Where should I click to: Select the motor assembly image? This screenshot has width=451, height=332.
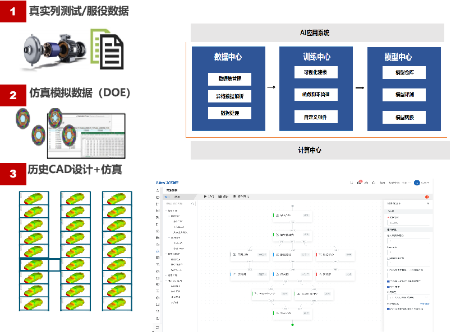(54, 51)
